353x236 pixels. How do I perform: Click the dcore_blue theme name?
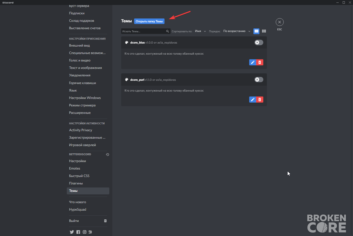coord(137,43)
